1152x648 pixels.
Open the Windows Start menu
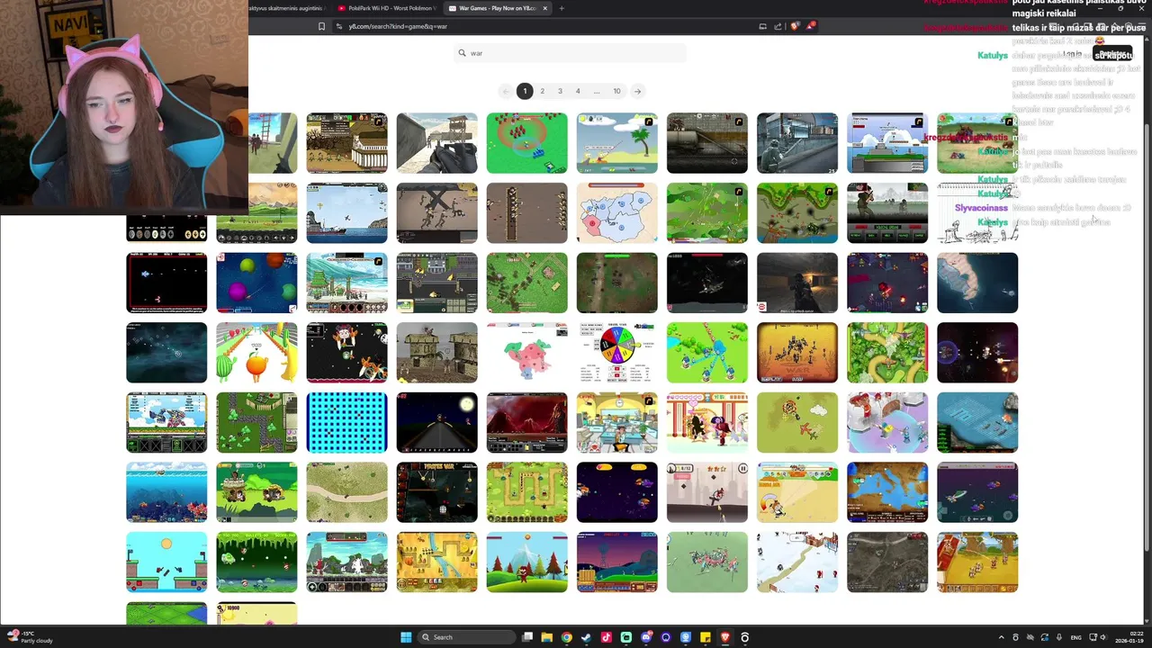(406, 637)
